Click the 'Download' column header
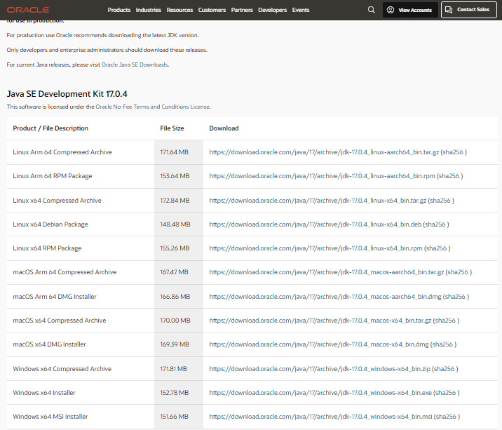 (x=224, y=128)
